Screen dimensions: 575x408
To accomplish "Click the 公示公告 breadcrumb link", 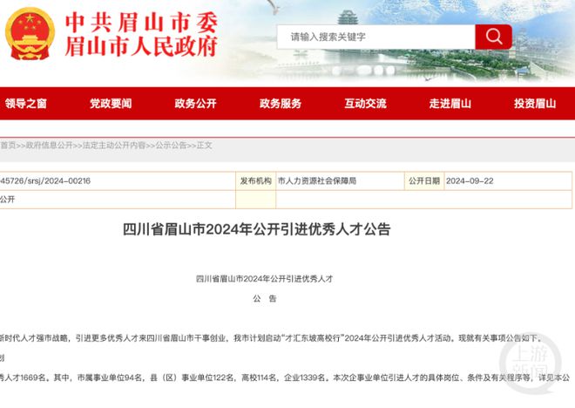I will pyautogui.click(x=170, y=146).
